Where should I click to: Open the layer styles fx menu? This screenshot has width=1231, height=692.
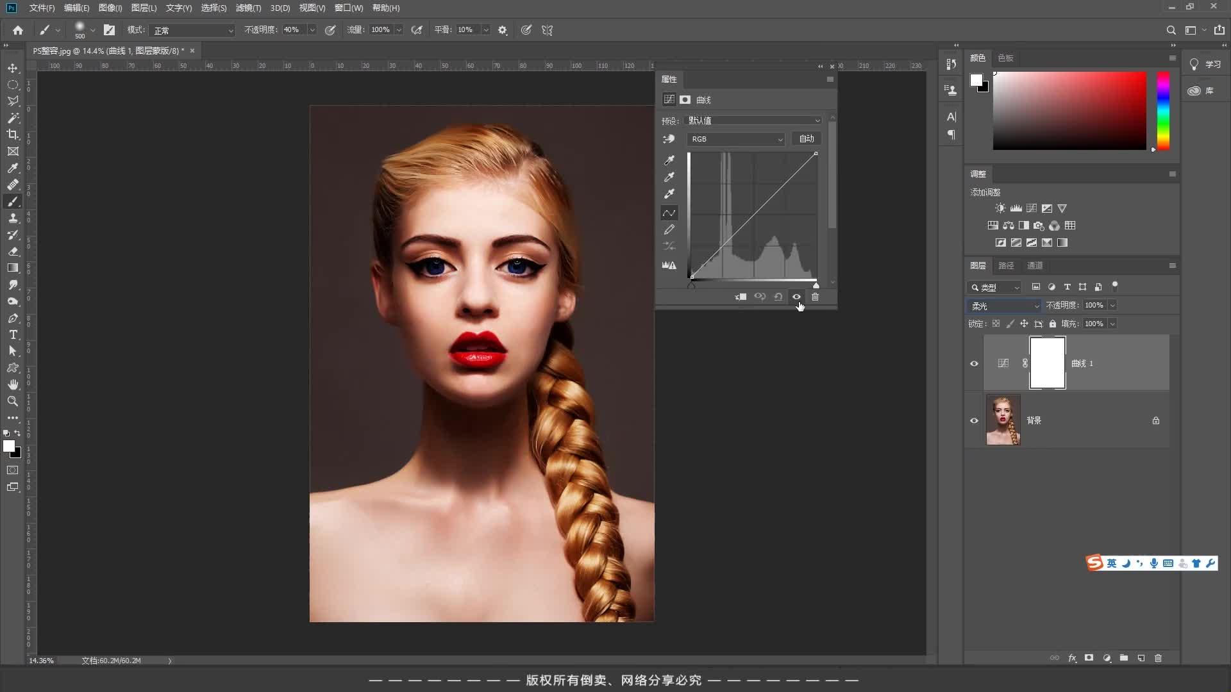pyautogui.click(x=1072, y=658)
